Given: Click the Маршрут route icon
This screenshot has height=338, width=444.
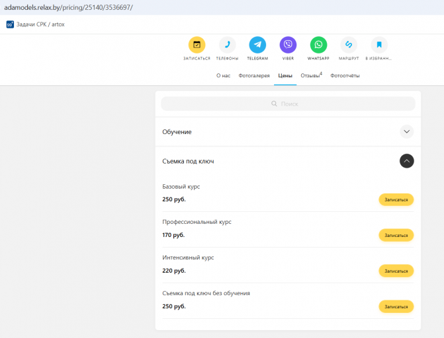Looking at the screenshot, I should pos(349,45).
